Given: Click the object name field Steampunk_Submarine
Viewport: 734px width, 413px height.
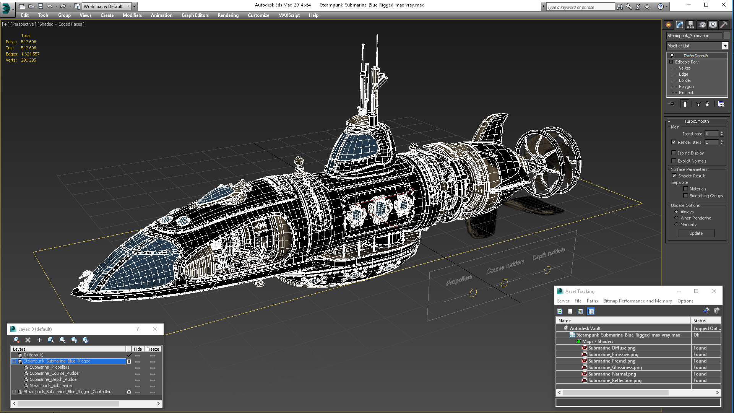Looking at the screenshot, I should click(694, 36).
